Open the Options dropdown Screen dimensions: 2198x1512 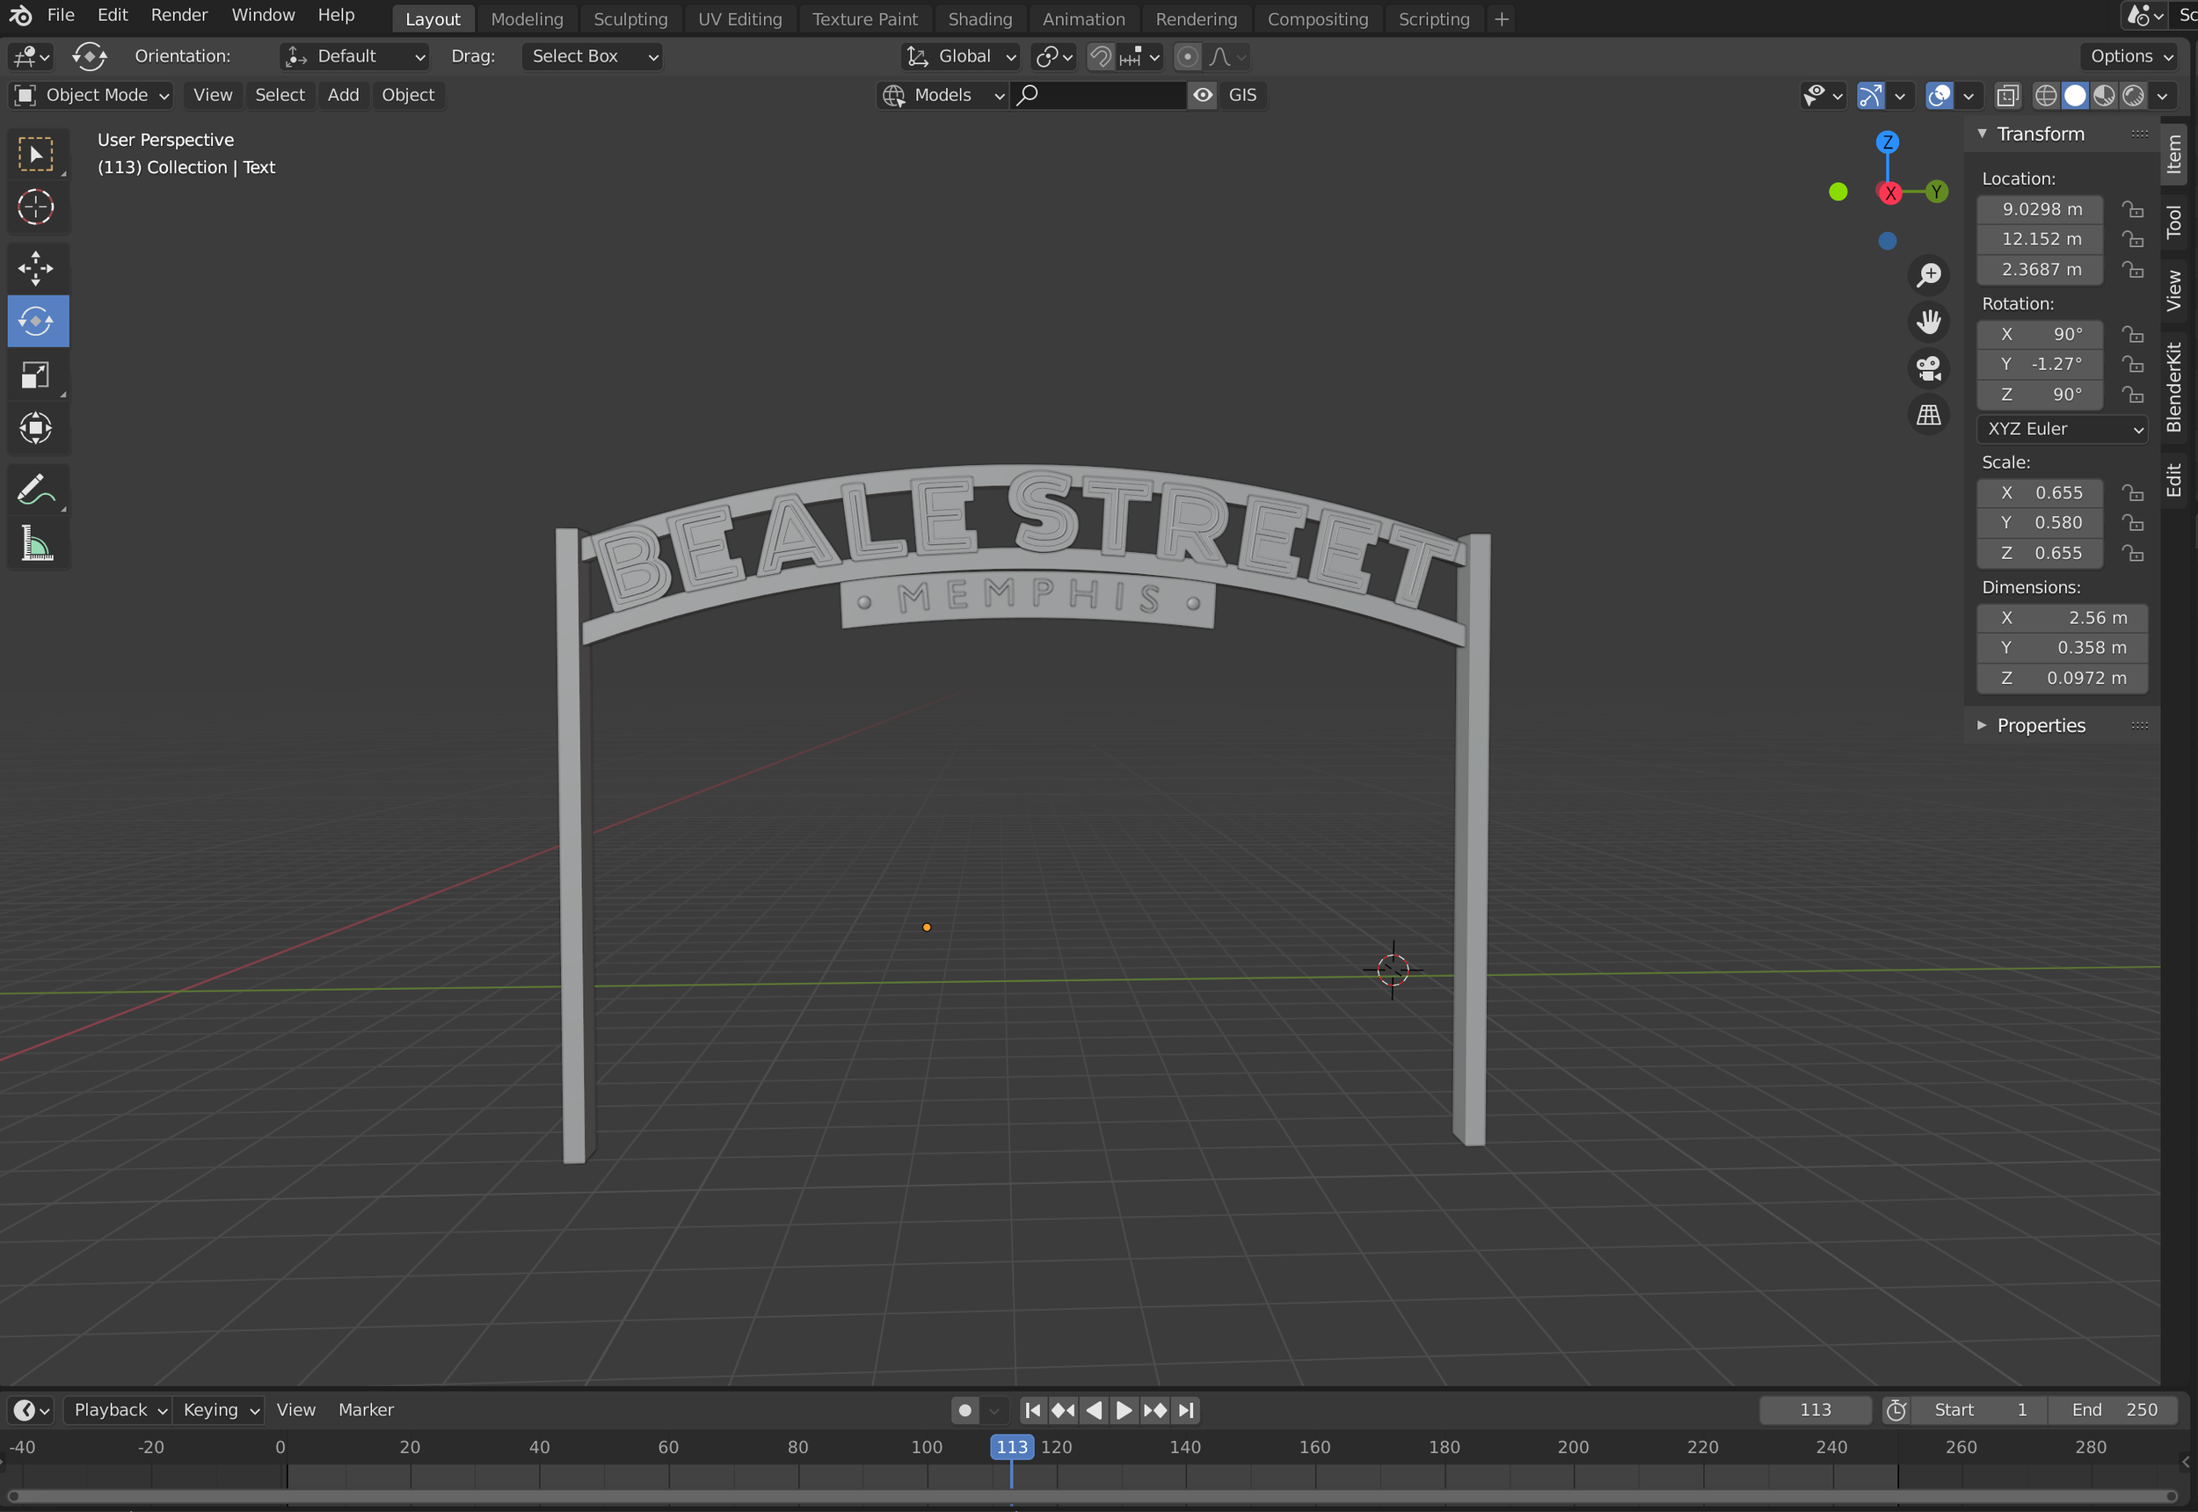[2130, 57]
